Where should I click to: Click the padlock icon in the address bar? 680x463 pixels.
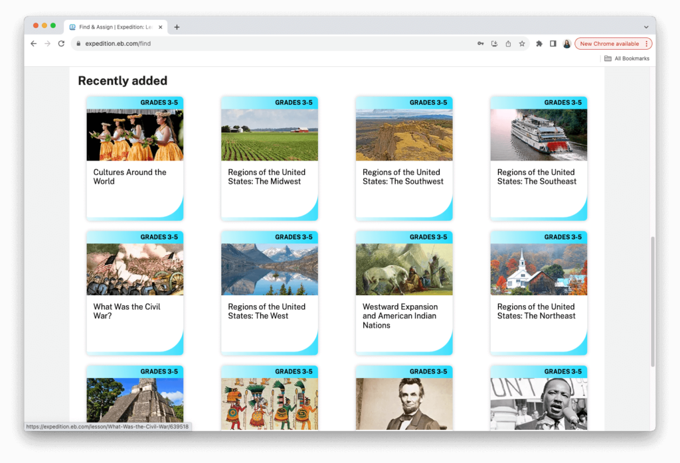pyautogui.click(x=78, y=43)
